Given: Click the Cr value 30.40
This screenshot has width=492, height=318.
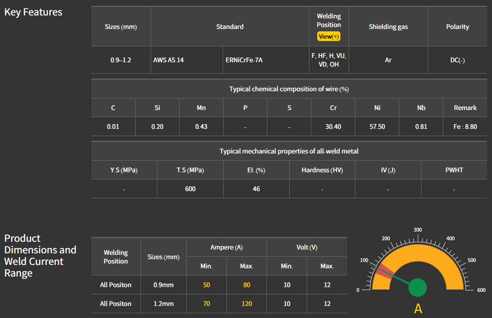Looking at the screenshot, I should tap(333, 126).
